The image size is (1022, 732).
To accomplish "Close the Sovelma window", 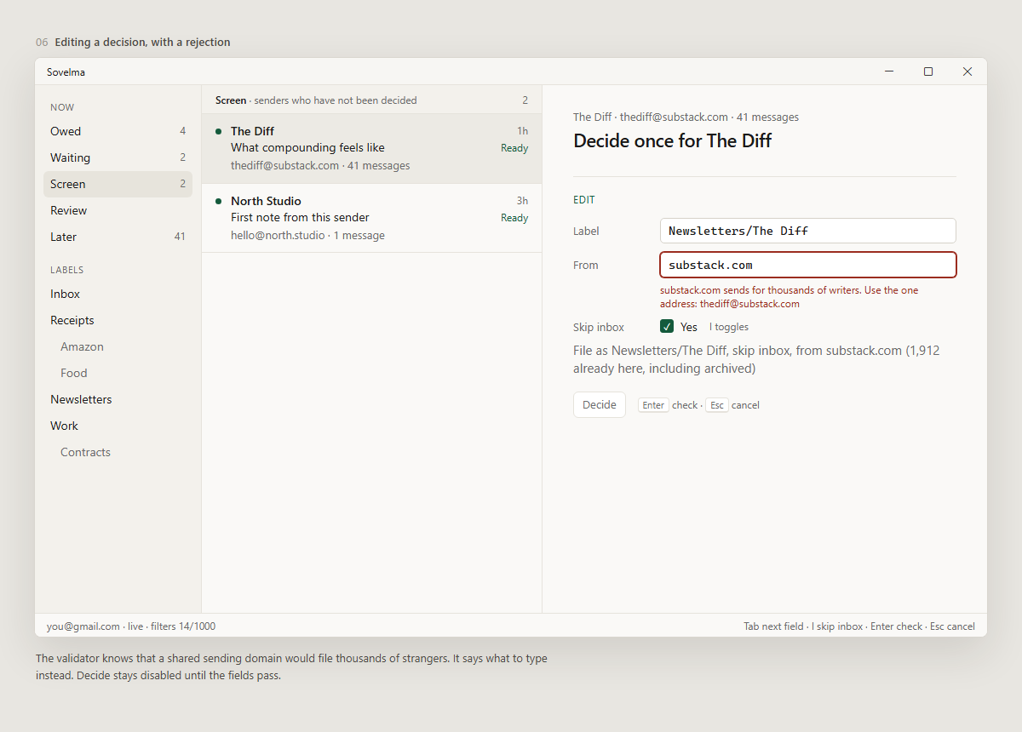I will point(967,71).
